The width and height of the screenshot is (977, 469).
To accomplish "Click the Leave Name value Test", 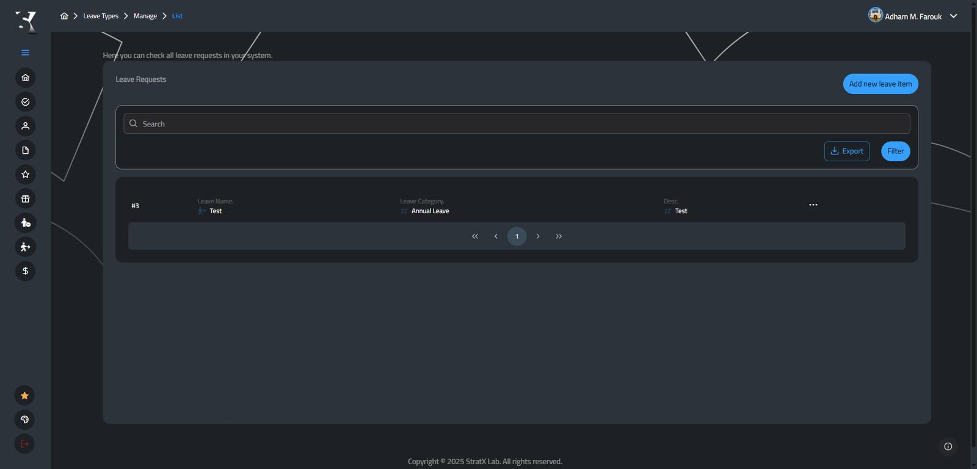I will (x=216, y=211).
